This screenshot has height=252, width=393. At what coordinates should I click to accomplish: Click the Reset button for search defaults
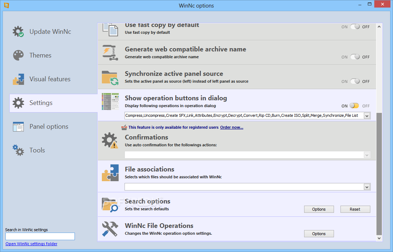point(355,209)
